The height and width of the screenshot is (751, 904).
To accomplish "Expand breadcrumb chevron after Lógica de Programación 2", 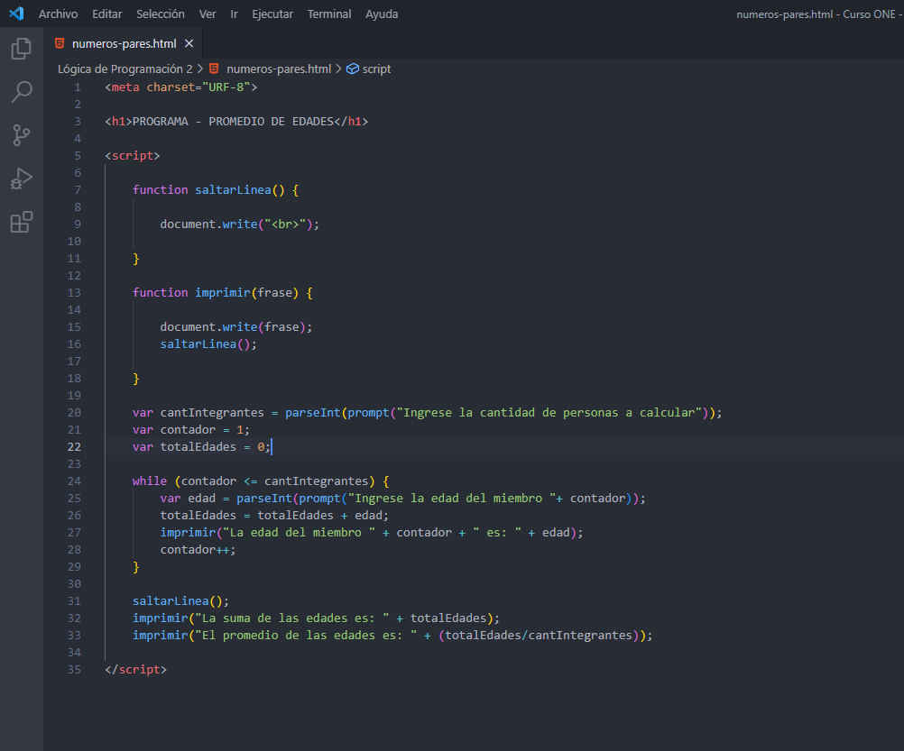I will coord(200,69).
